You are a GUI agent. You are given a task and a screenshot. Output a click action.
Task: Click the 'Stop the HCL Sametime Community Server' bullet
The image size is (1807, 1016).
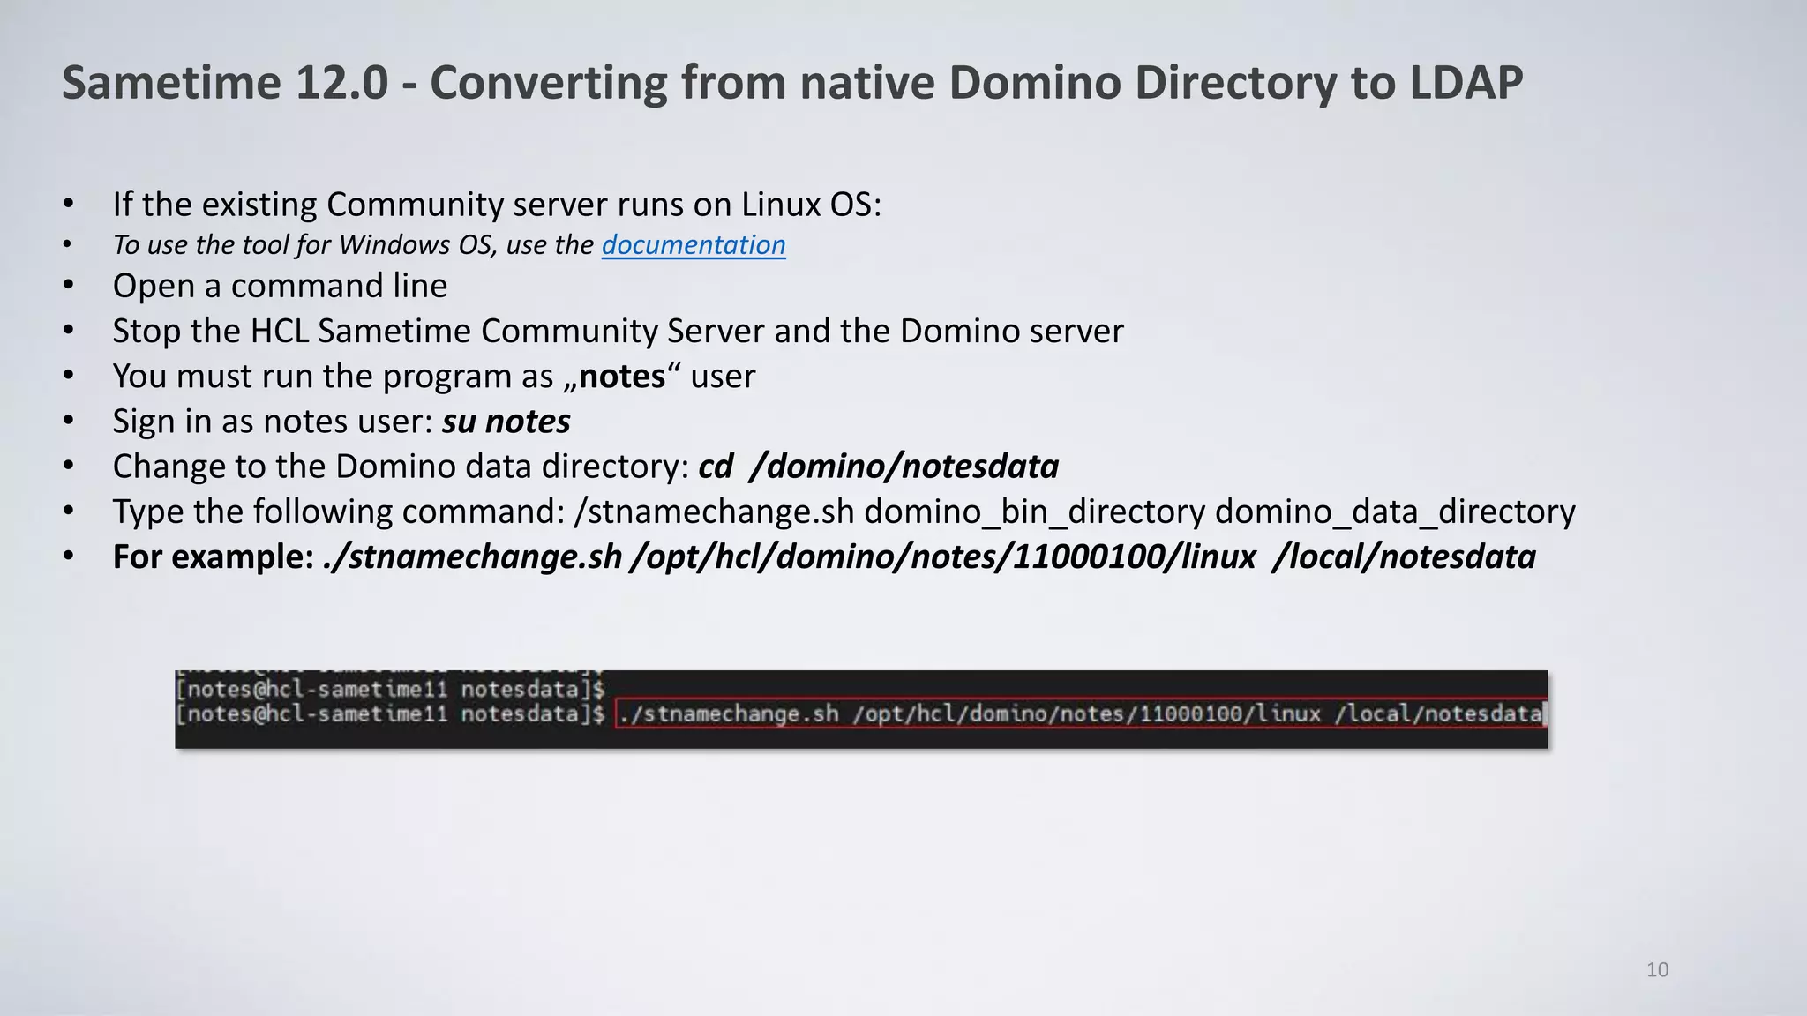point(618,331)
